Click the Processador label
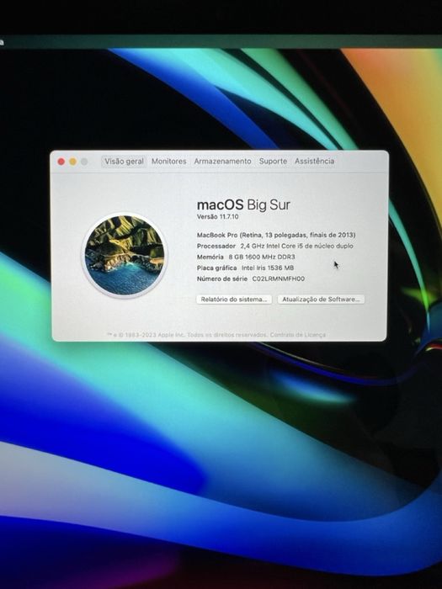 pos(216,246)
